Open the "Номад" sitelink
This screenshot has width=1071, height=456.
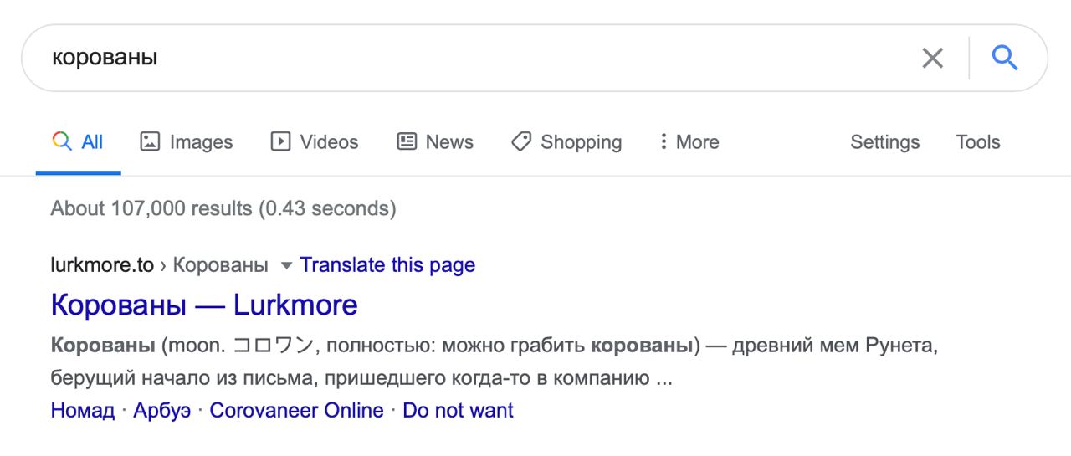(x=82, y=411)
